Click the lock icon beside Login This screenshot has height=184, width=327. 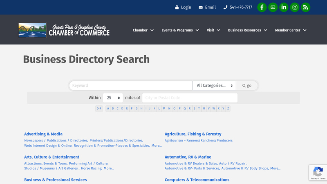(177, 7)
